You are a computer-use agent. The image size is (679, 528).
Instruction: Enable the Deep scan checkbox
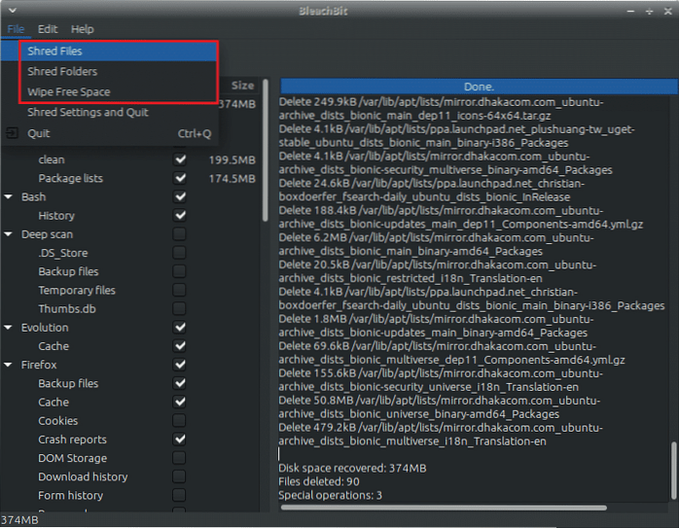(x=180, y=234)
